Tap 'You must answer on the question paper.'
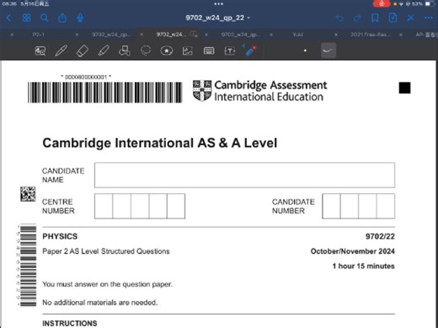The image size is (438, 328). [107, 284]
